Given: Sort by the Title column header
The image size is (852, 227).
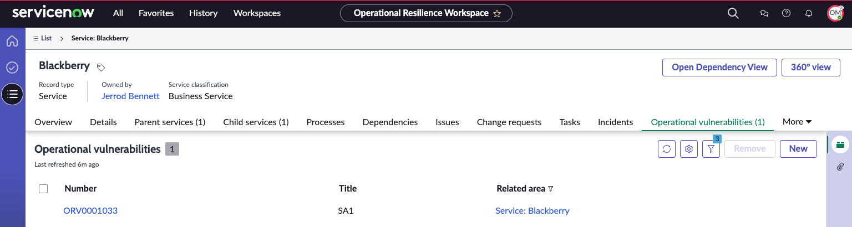Looking at the screenshot, I should 348,189.
